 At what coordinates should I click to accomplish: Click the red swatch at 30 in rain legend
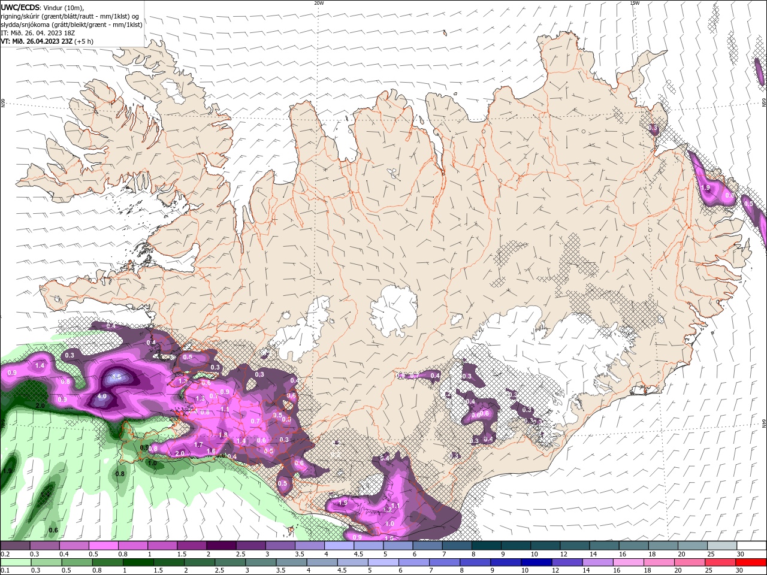click(x=751, y=562)
